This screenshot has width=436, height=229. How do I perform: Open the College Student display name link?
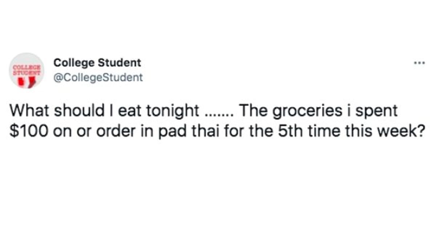[x=97, y=63]
